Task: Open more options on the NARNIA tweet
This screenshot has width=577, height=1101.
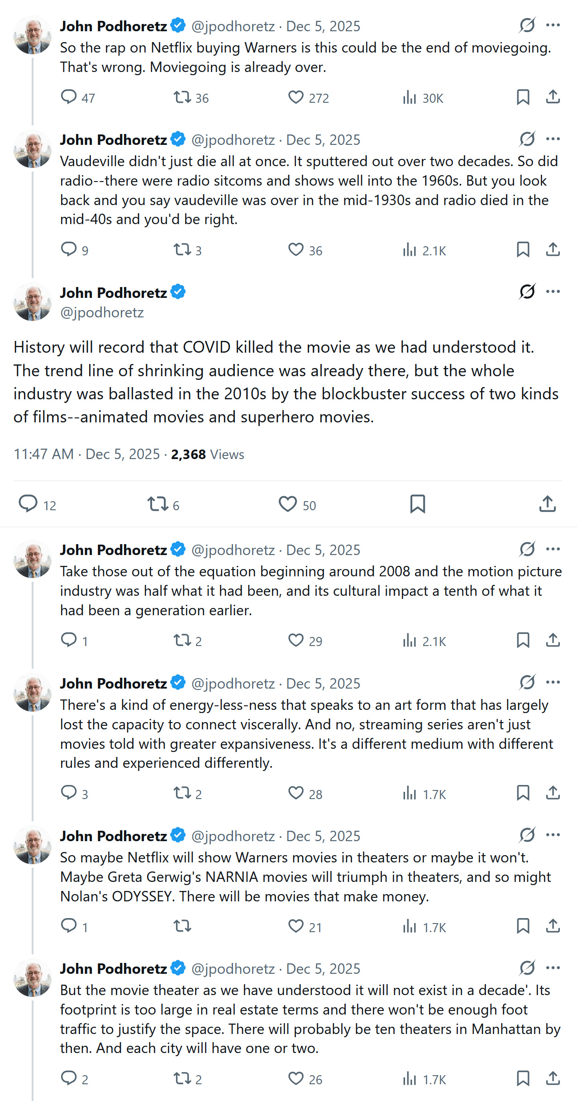Action: coord(553,835)
